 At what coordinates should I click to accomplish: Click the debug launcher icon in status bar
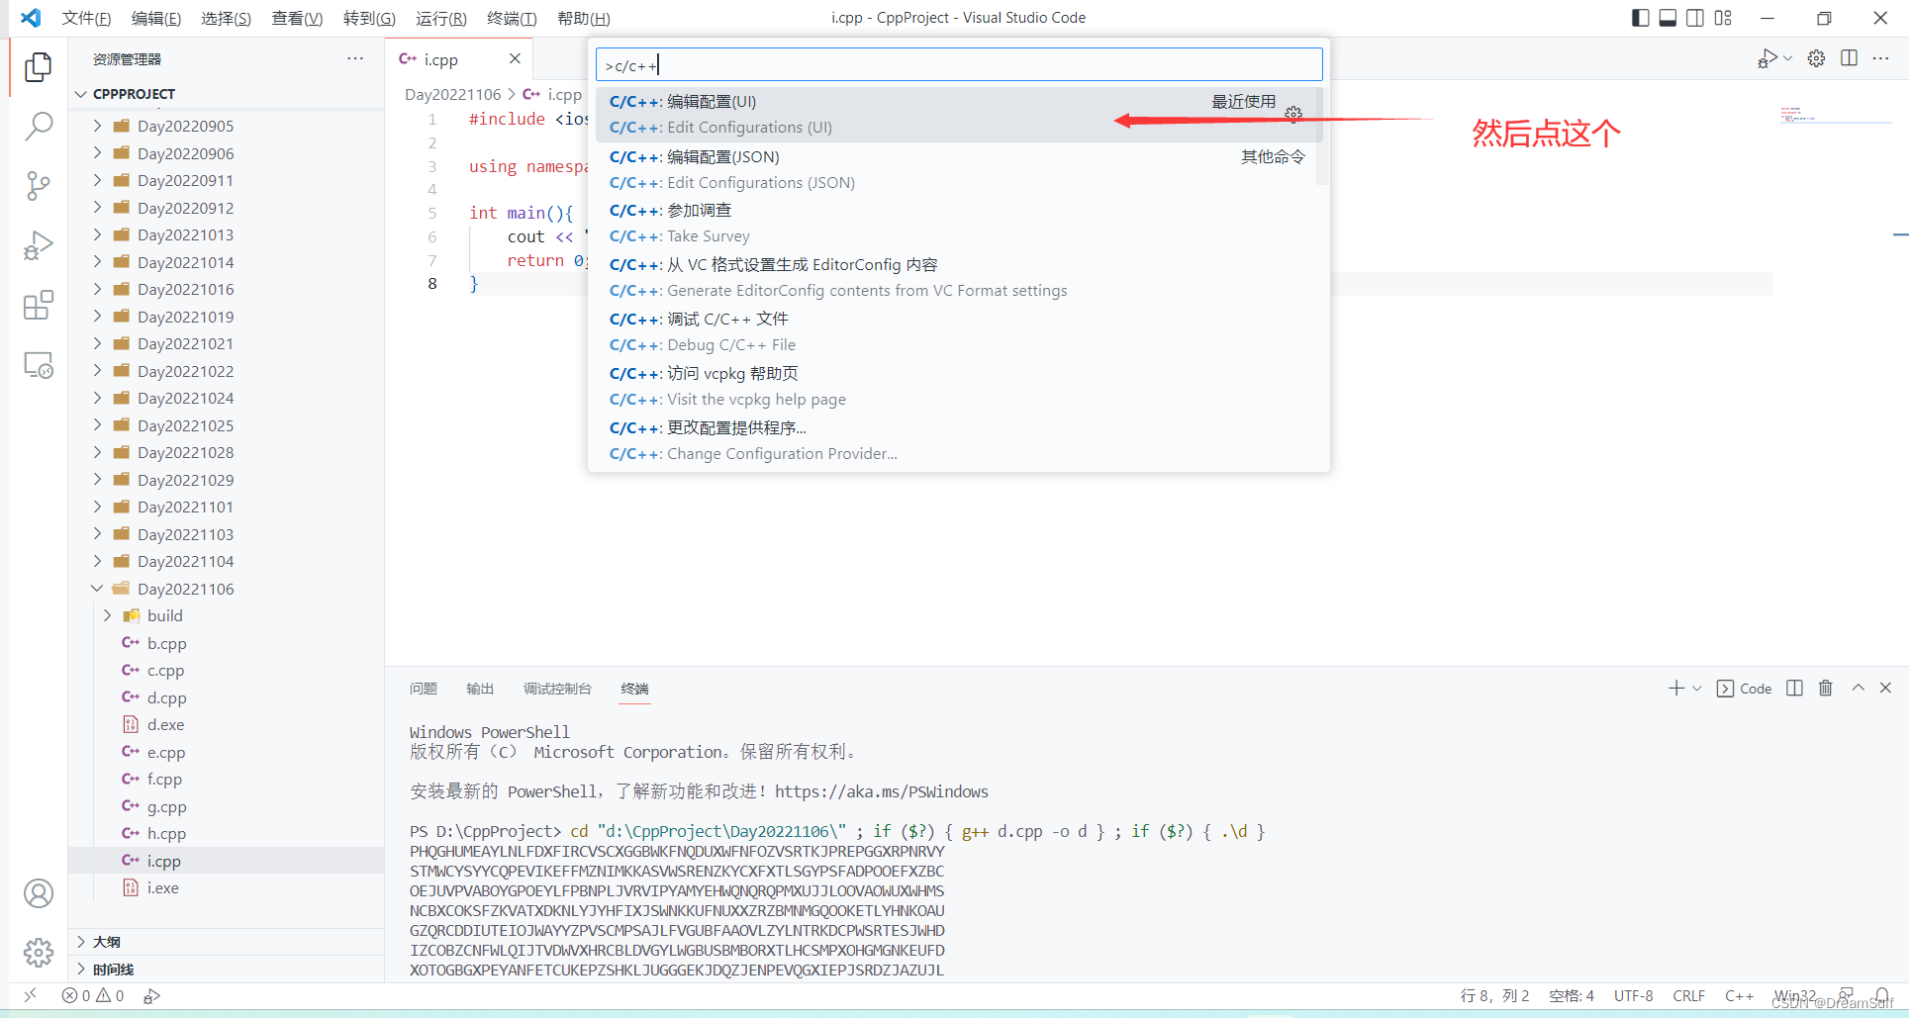click(151, 995)
